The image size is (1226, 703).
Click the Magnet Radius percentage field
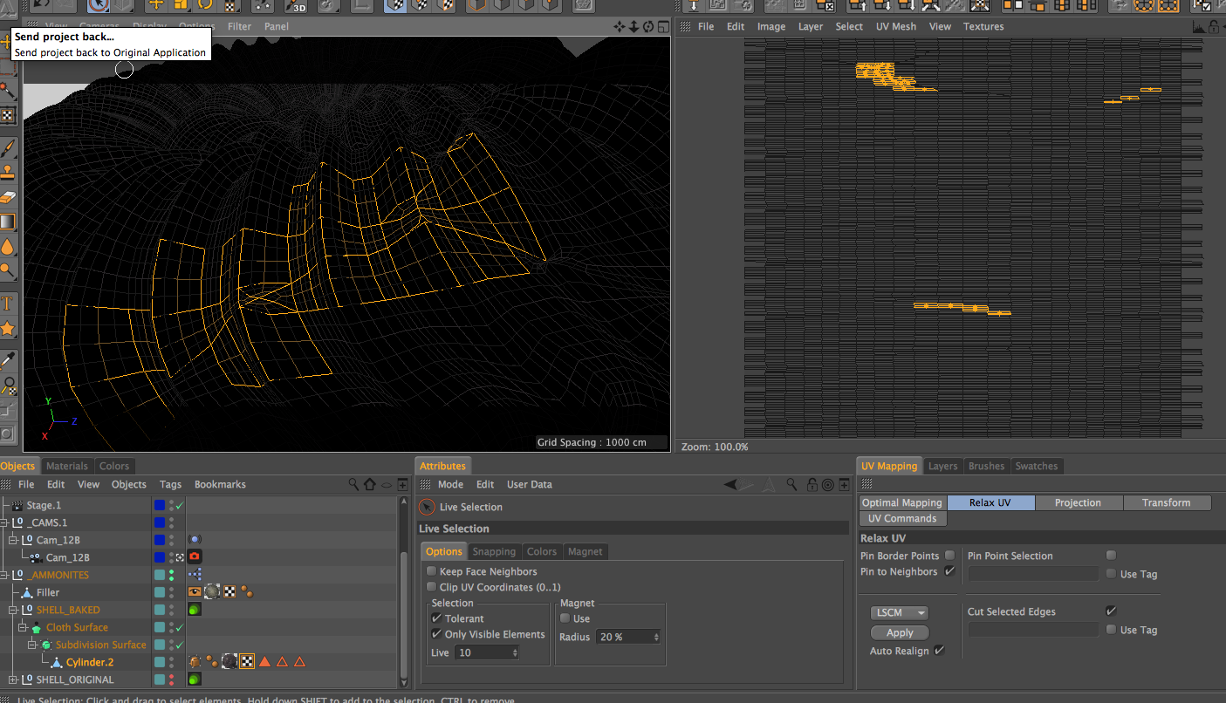622,637
